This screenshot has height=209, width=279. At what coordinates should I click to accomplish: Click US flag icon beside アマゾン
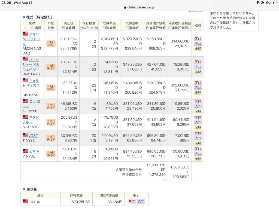point(25,33)
